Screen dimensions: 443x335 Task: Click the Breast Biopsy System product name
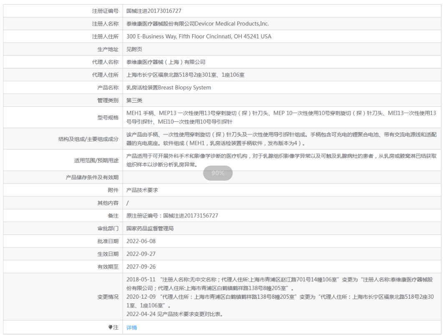[x=169, y=88]
